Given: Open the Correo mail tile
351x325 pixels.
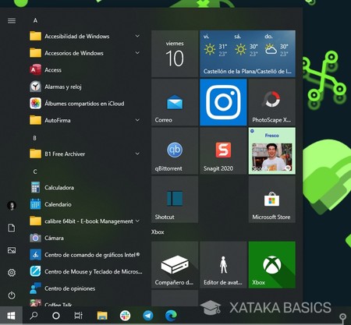Looking at the screenshot, I should 175,102.
